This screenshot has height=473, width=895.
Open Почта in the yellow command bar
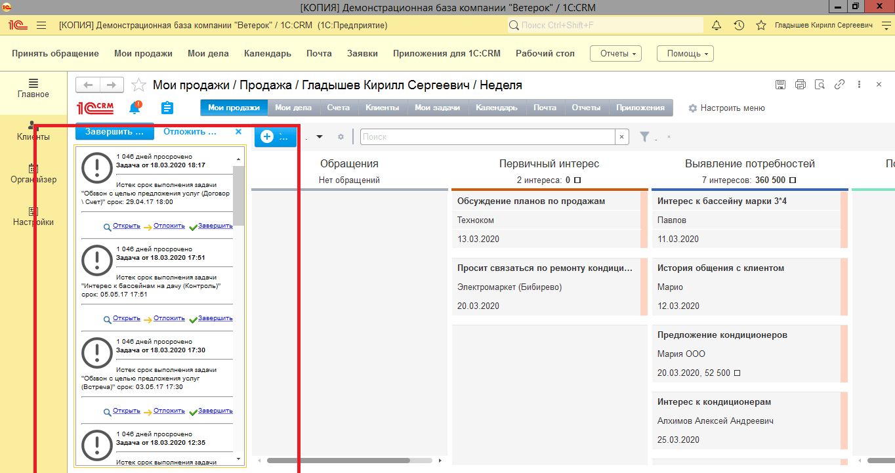(319, 53)
